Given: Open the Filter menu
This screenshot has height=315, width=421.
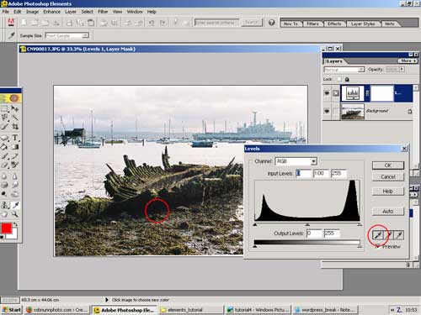Looking at the screenshot, I should tap(103, 12).
